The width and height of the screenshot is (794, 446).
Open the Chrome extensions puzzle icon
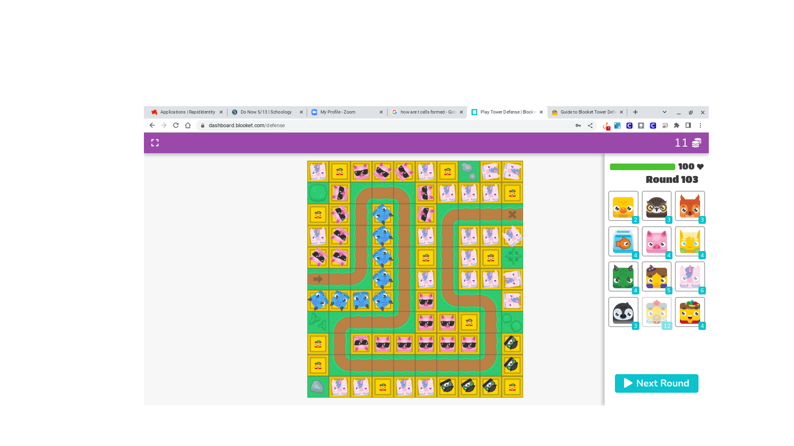[677, 125]
